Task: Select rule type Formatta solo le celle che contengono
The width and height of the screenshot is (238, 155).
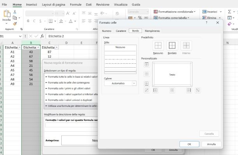Action: click(71, 82)
